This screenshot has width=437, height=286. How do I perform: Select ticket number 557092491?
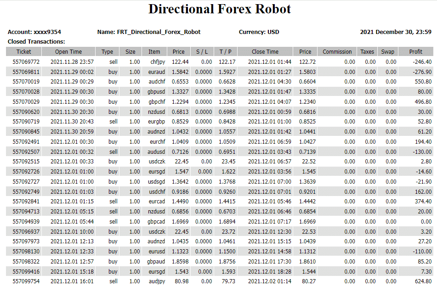coord(26,141)
